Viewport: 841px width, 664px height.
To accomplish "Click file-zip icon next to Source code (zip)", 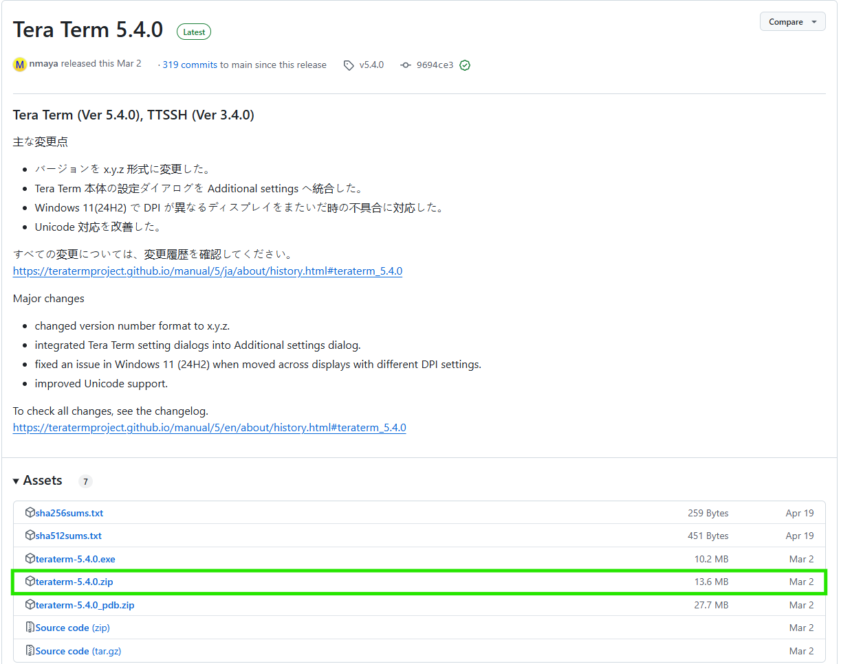I will [30, 627].
